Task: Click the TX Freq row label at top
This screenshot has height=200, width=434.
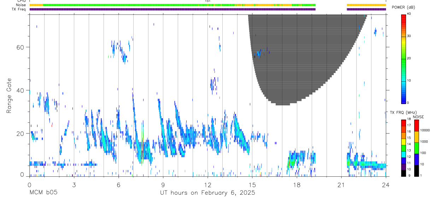Action: (x=19, y=9)
